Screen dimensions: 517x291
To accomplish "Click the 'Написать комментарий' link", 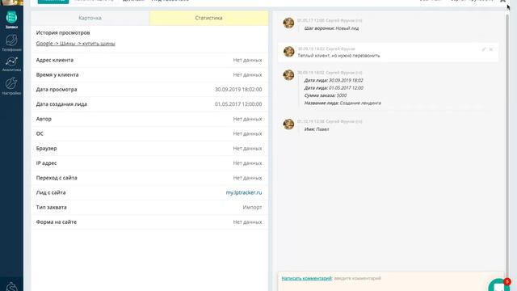I will click(x=307, y=278).
